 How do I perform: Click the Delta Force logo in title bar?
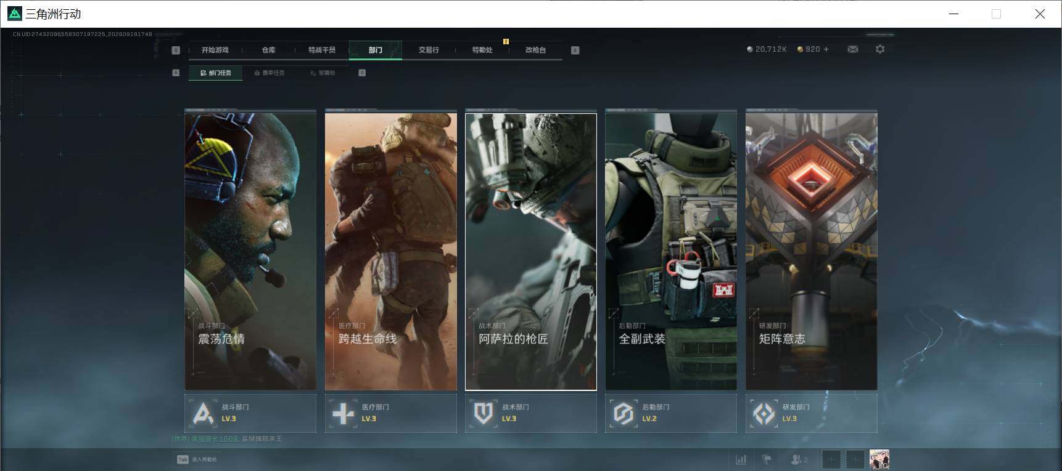pyautogui.click(x=14, y=14)
